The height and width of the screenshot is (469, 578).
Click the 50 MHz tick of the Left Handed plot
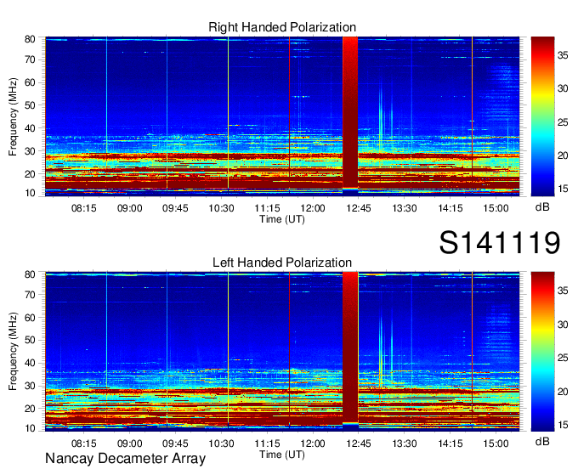tap(30, 340)
